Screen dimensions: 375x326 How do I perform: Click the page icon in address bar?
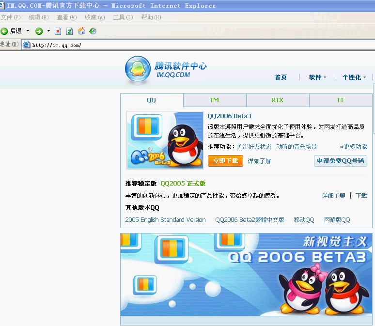pos(26,45)
